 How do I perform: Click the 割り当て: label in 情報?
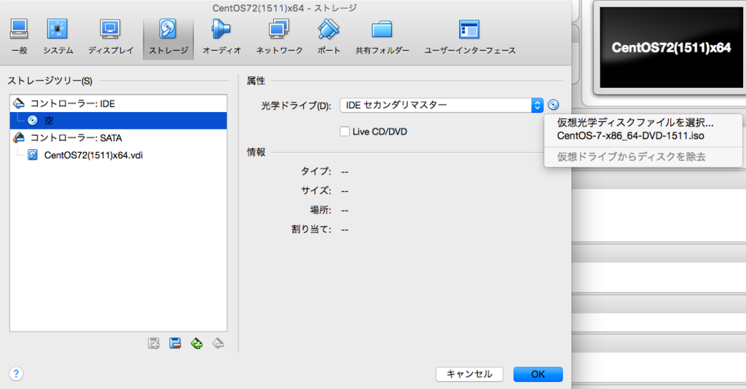click(x=312, y=230)
